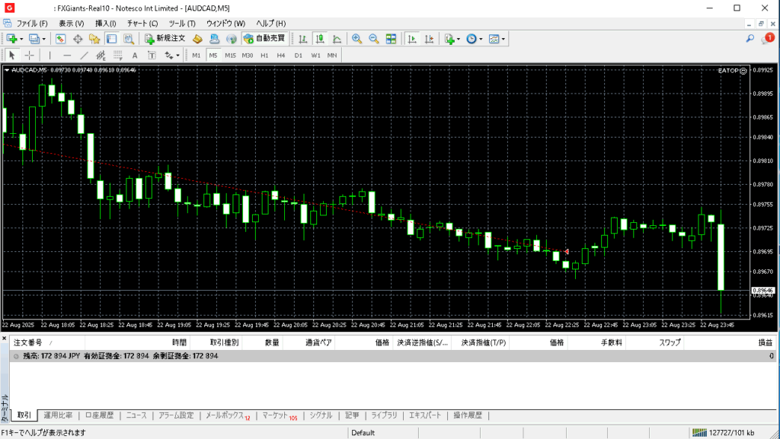The width and height of the screenshot is (780, 439).
Task: Switch to the 口座履歴 tab
Action: point(99,415)
